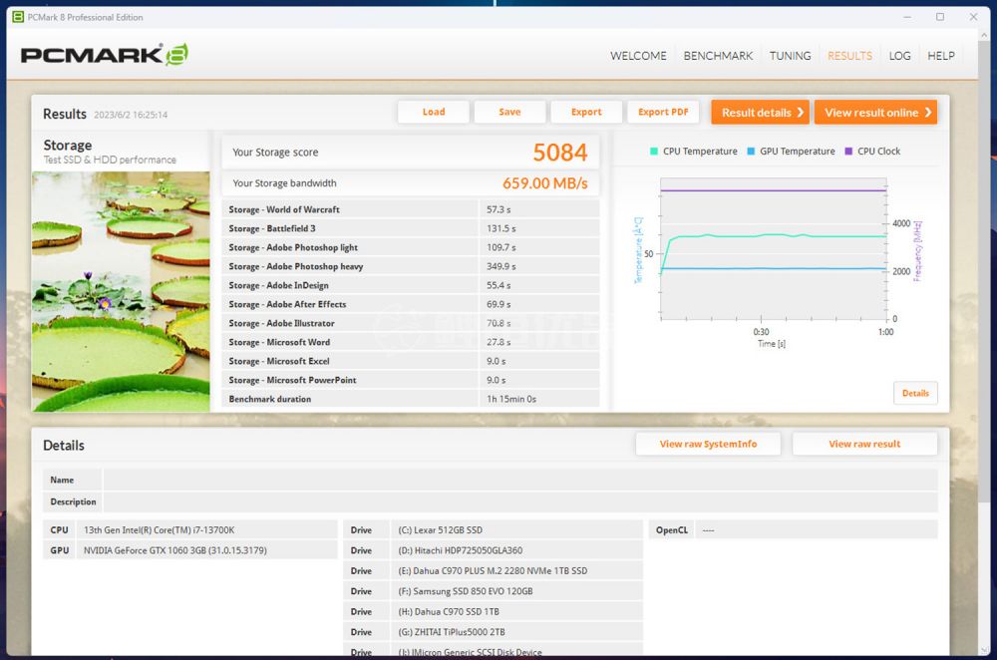Select the Storage - Microsoft Word row

[x=410, y=342]
